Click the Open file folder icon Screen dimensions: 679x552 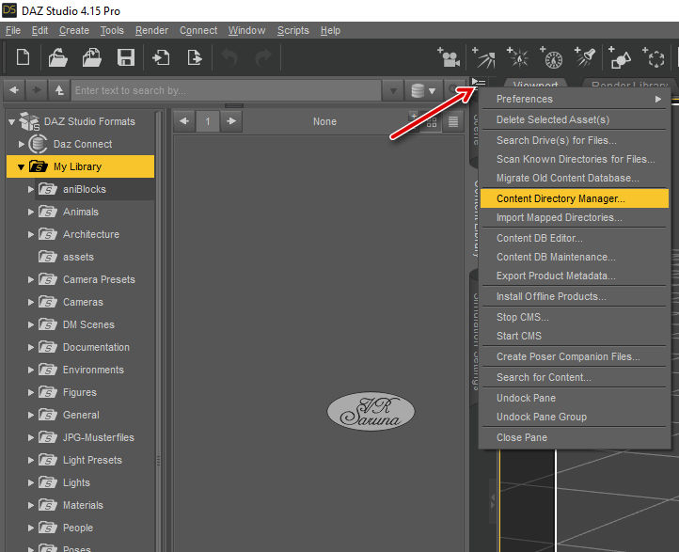coord(57,57)
